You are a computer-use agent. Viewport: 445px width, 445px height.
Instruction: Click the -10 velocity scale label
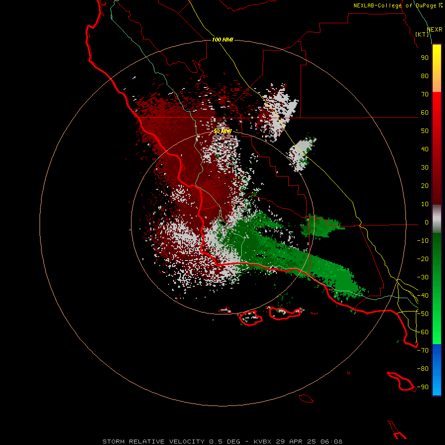[423, 241]
